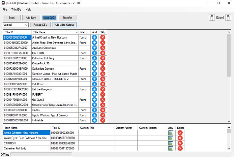Image resolution: width=234 pixels, height=157 pixels.
Task: Skip Hyrule Warriors: Age of Calamity
Action: (103, 115)
